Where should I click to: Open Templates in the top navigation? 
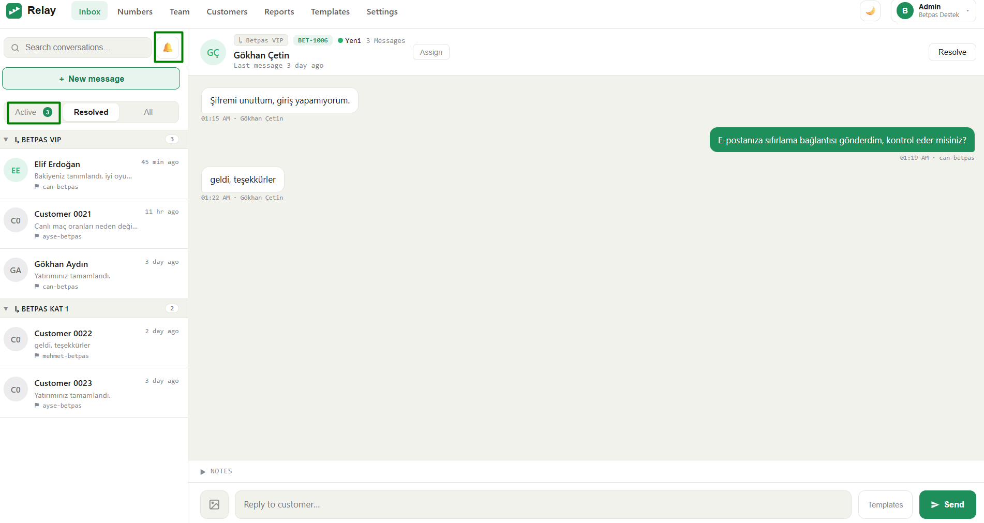(330, 11)
